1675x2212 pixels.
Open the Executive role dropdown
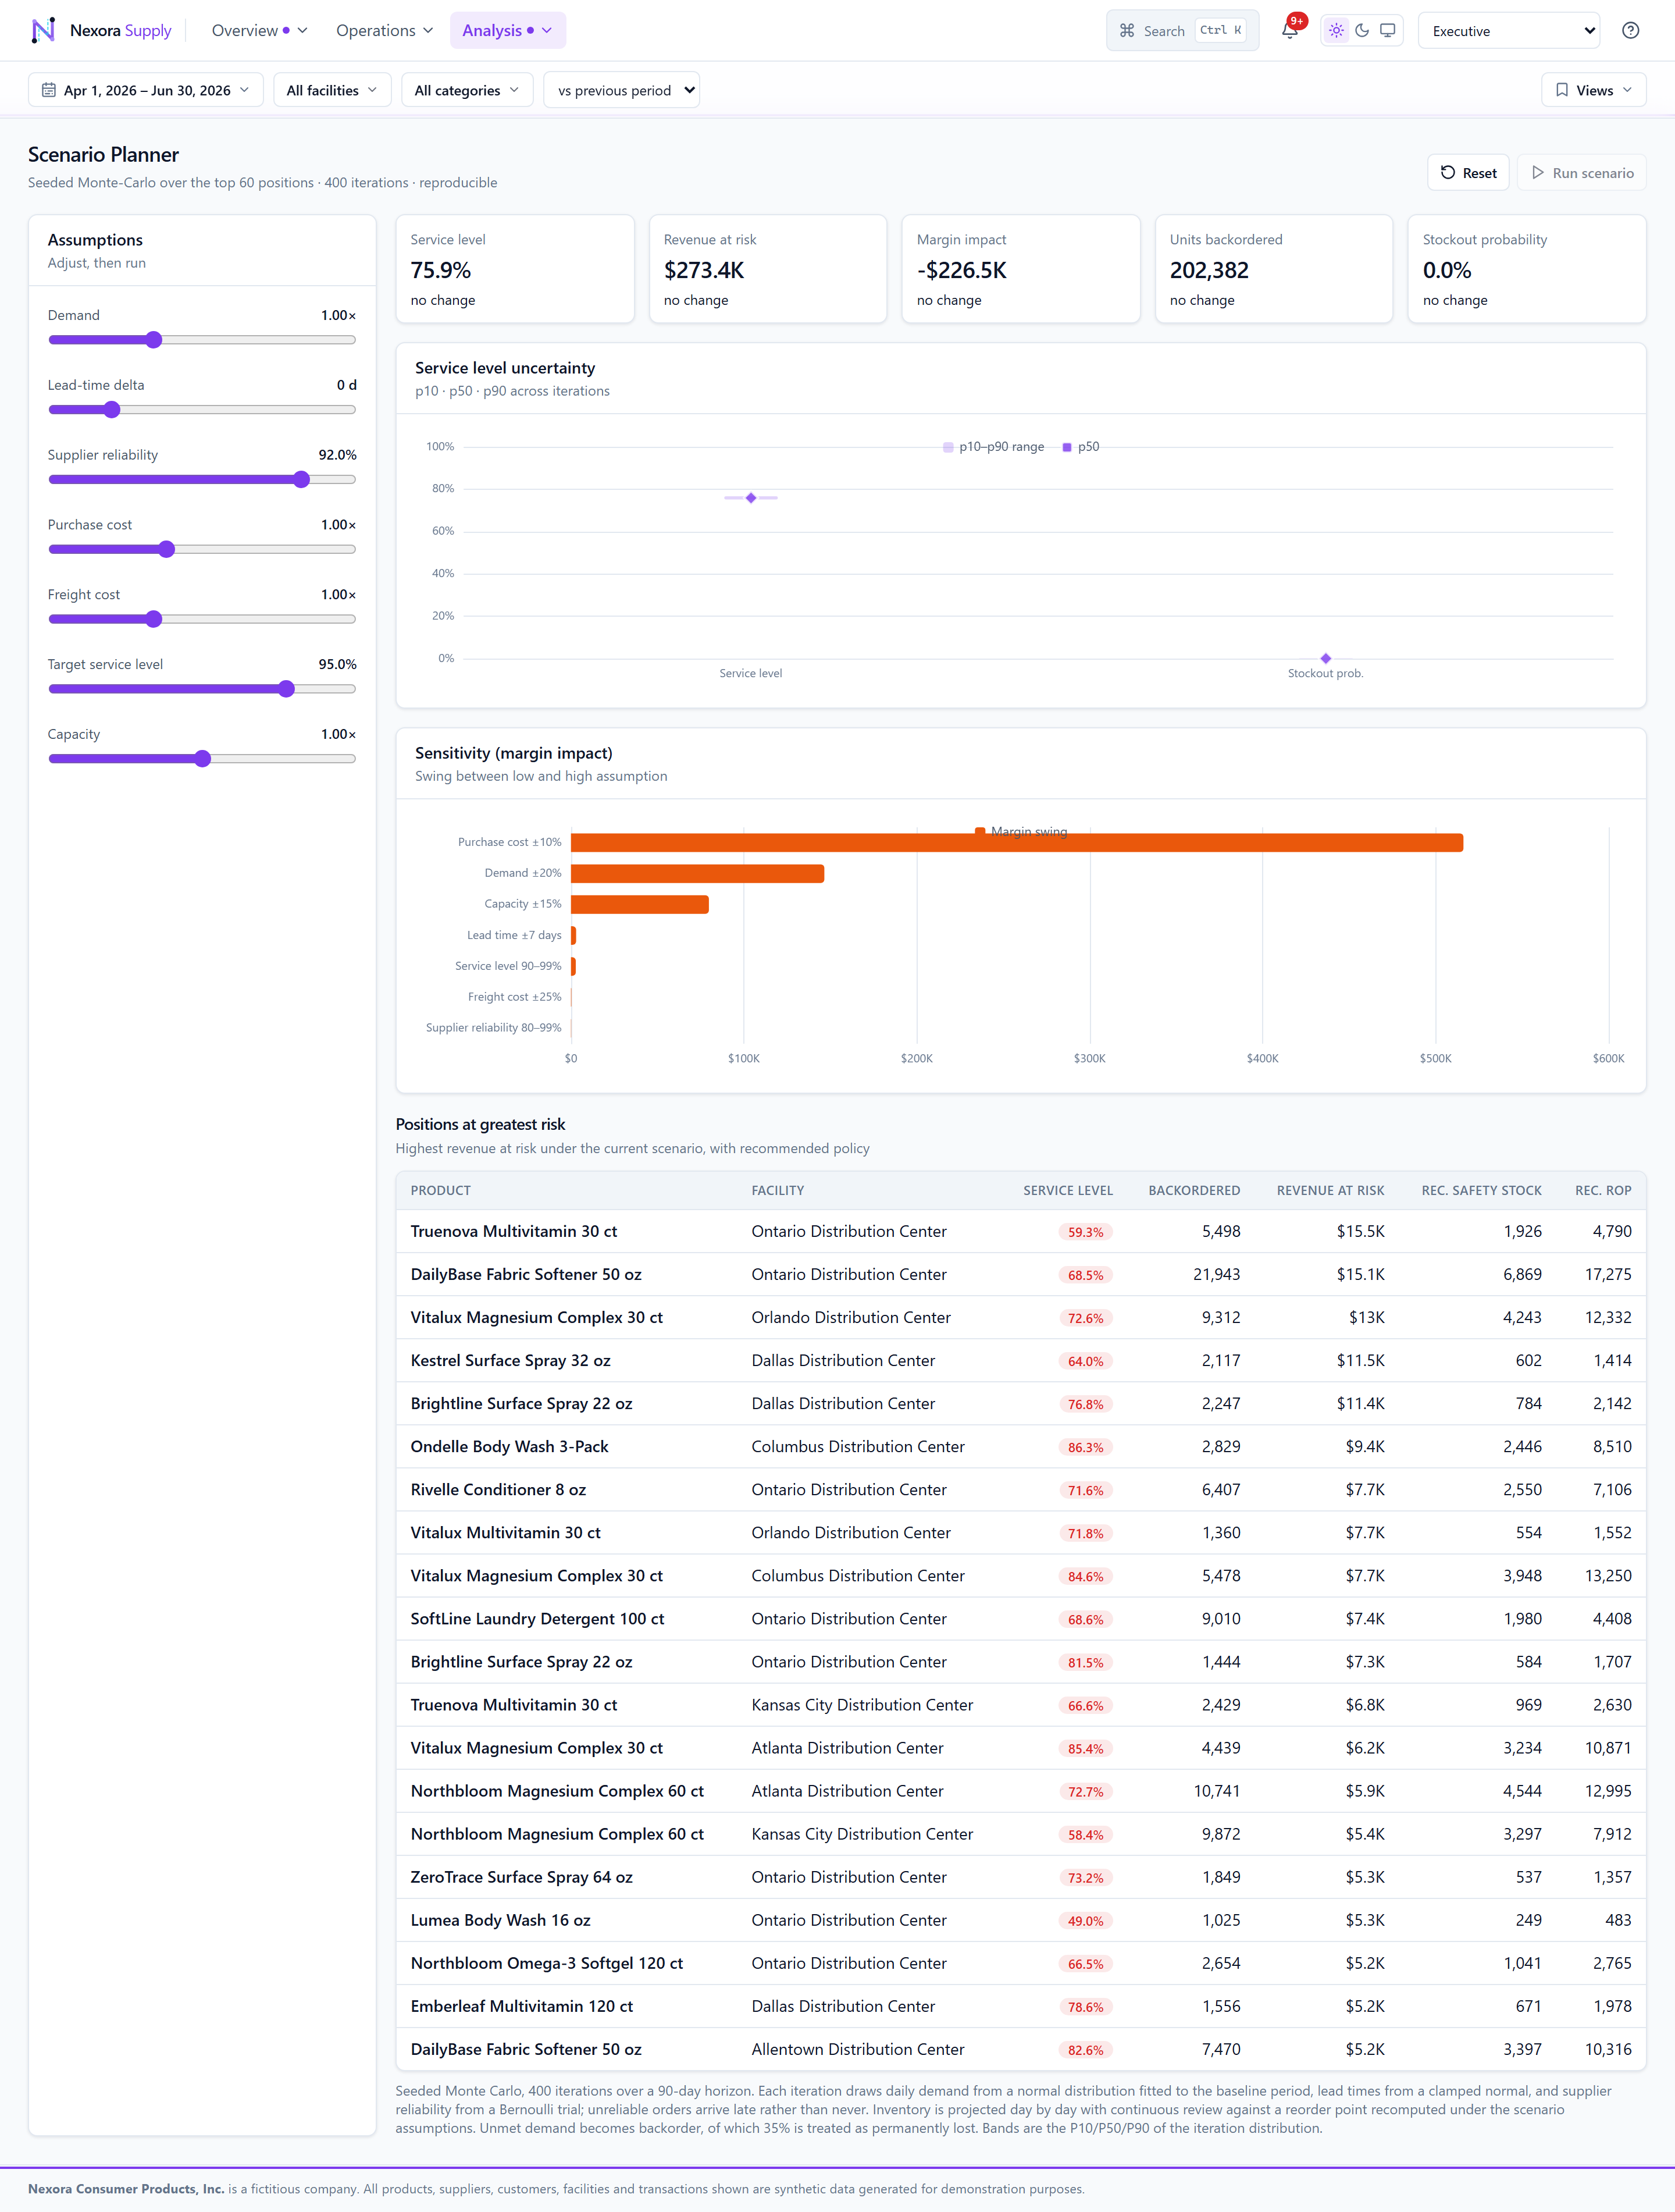1508,30
